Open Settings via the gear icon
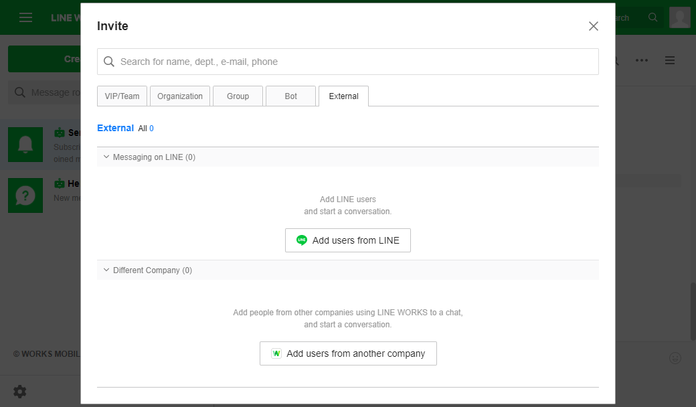 pyautogui.click(x=19, y=391)
